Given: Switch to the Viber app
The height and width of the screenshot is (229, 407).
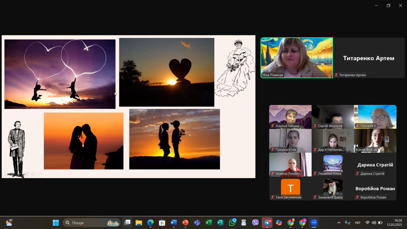Looking at the screenshot, I should (255, 223).
